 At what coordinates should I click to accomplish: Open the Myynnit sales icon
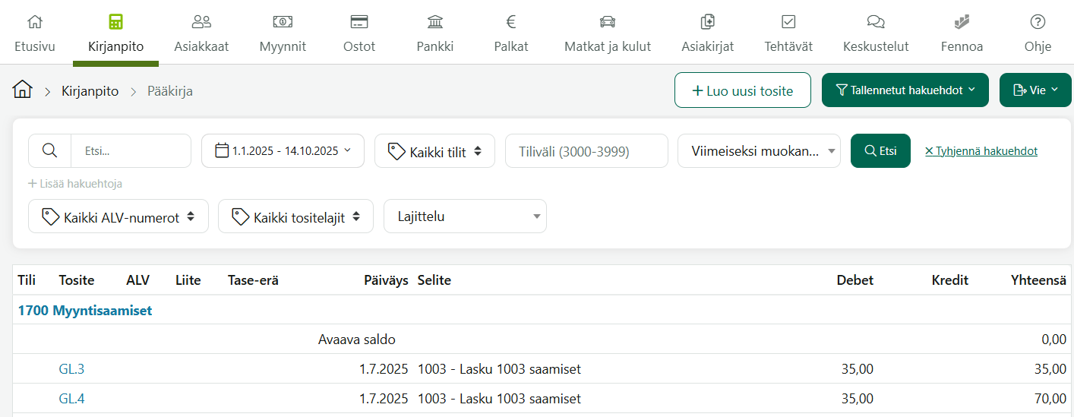pyautogui.click(x=283, y=21)
